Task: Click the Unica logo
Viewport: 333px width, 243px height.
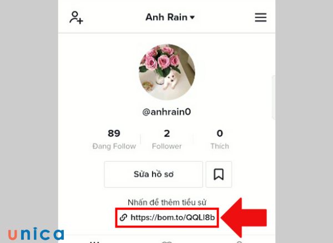Action: [x=36, y=234]
